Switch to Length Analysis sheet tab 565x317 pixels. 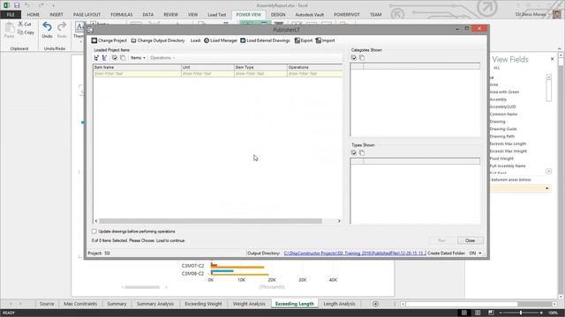tap(339, 304)
